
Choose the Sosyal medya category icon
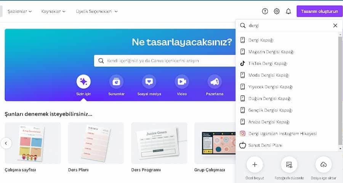149,81
